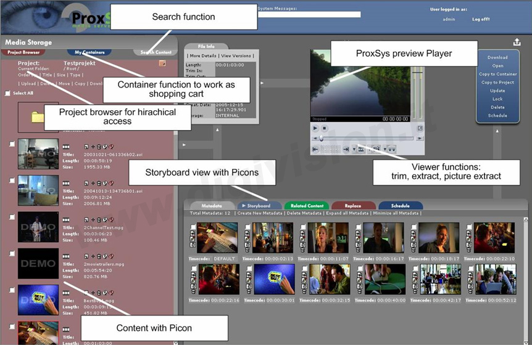
Task: Click the audio level meter beside video
Action: coord(417,92)
